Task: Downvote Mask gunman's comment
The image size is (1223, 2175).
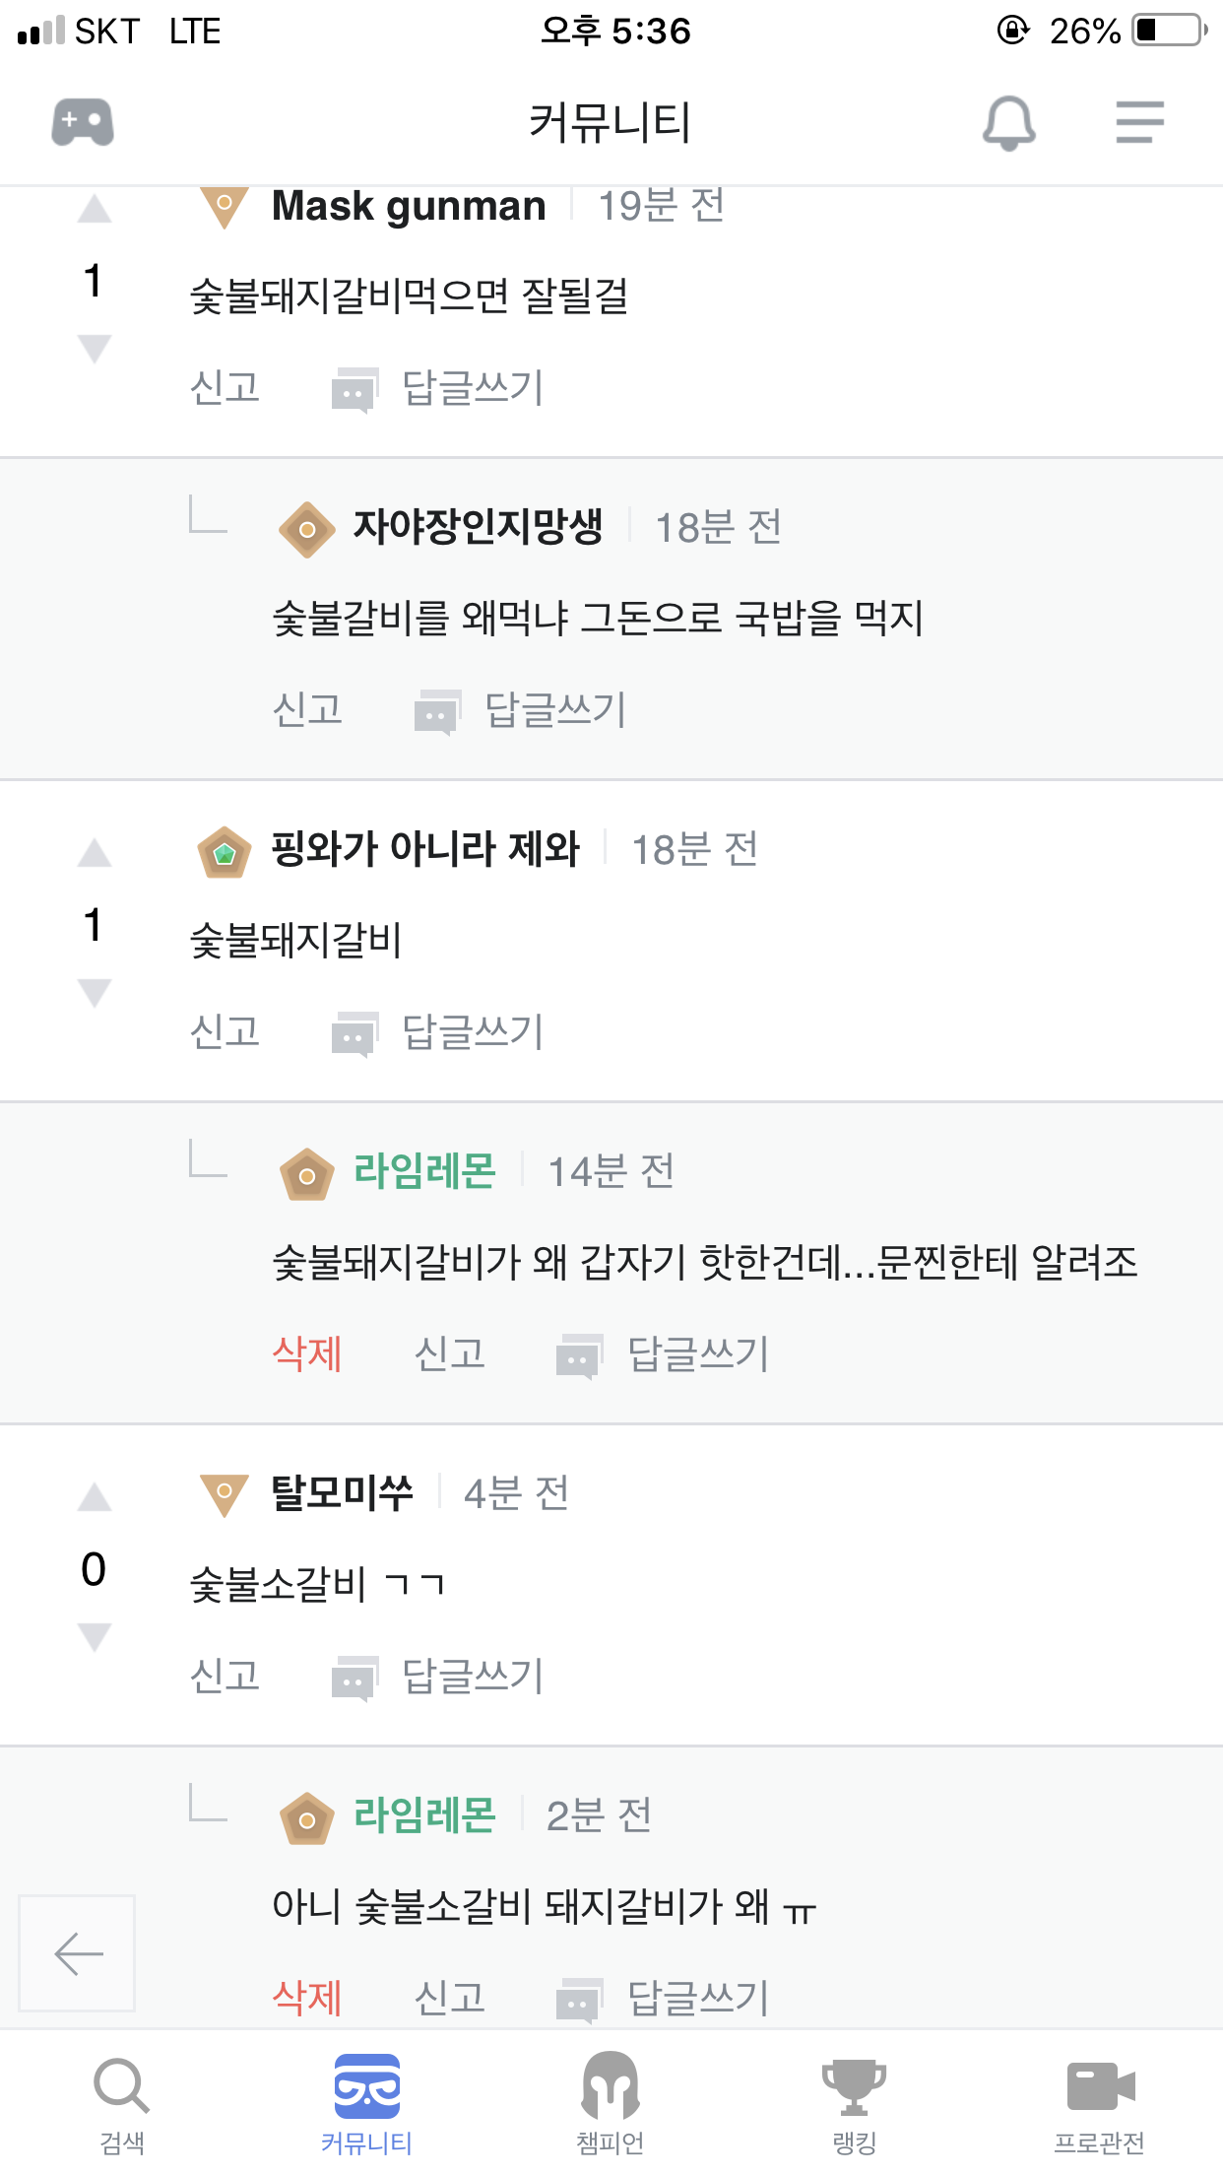Action: click(95, 349)
